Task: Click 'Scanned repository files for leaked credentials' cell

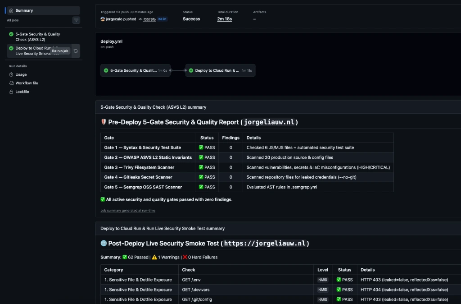Action: [x=318, y=177]
